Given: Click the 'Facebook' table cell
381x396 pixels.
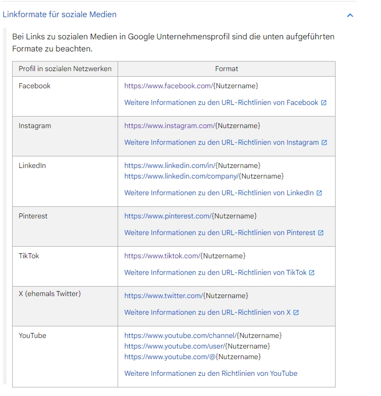Looking at the screenshot, I should 65,96.
